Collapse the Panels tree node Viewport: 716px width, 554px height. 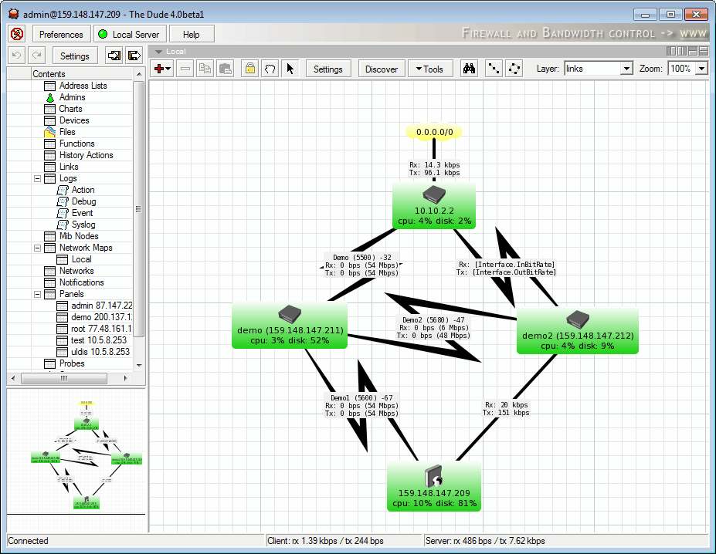coord(37,294)
